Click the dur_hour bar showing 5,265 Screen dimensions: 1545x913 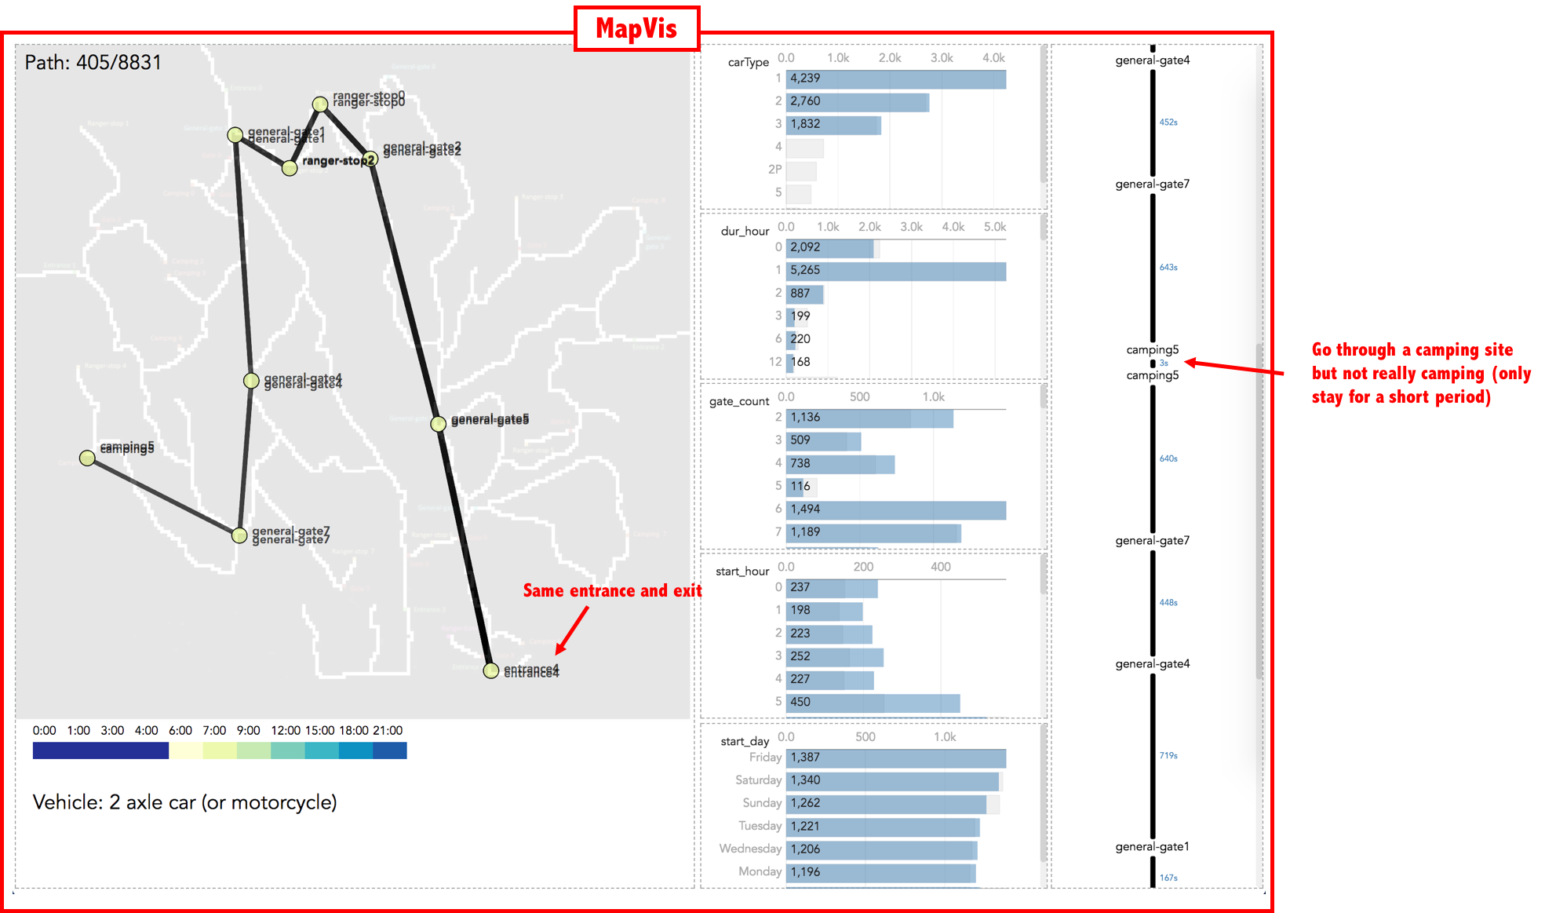click(x=895, y=271)
